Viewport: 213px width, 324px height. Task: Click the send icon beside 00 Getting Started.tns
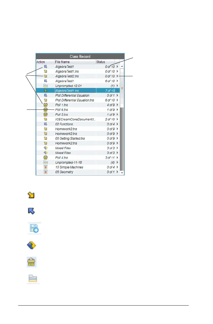pyautogui.click(x=45, y=139)
